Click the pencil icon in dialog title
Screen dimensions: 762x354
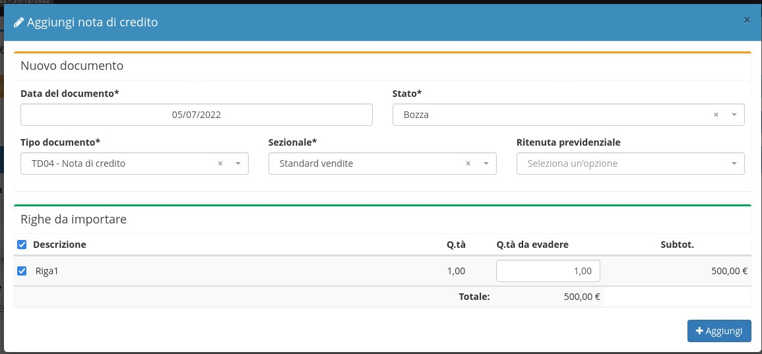(x=18, y=22)
